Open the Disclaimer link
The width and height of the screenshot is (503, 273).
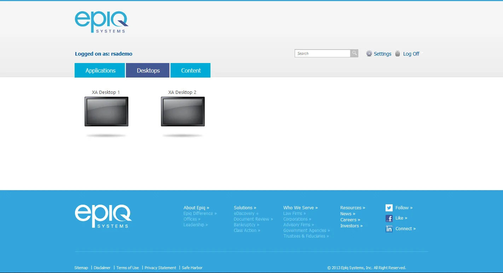coord(102,268)
